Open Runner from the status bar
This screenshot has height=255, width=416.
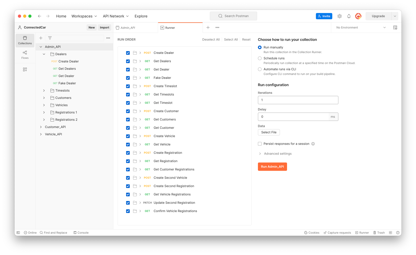click(x=362, y=233)
